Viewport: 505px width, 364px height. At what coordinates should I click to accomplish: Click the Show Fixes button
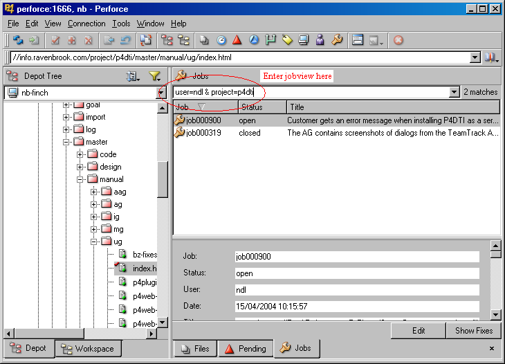point(474,331)
